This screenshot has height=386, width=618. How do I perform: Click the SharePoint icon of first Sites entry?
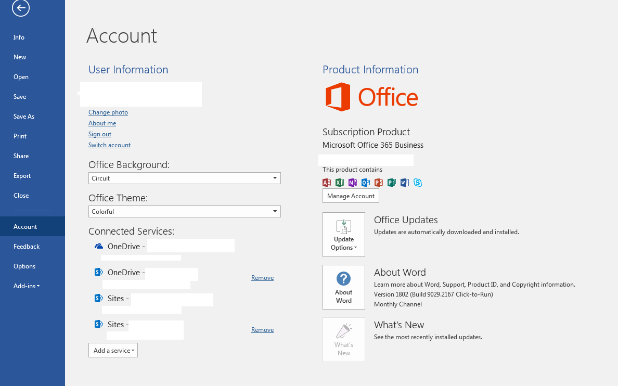[x=98, y=298]
